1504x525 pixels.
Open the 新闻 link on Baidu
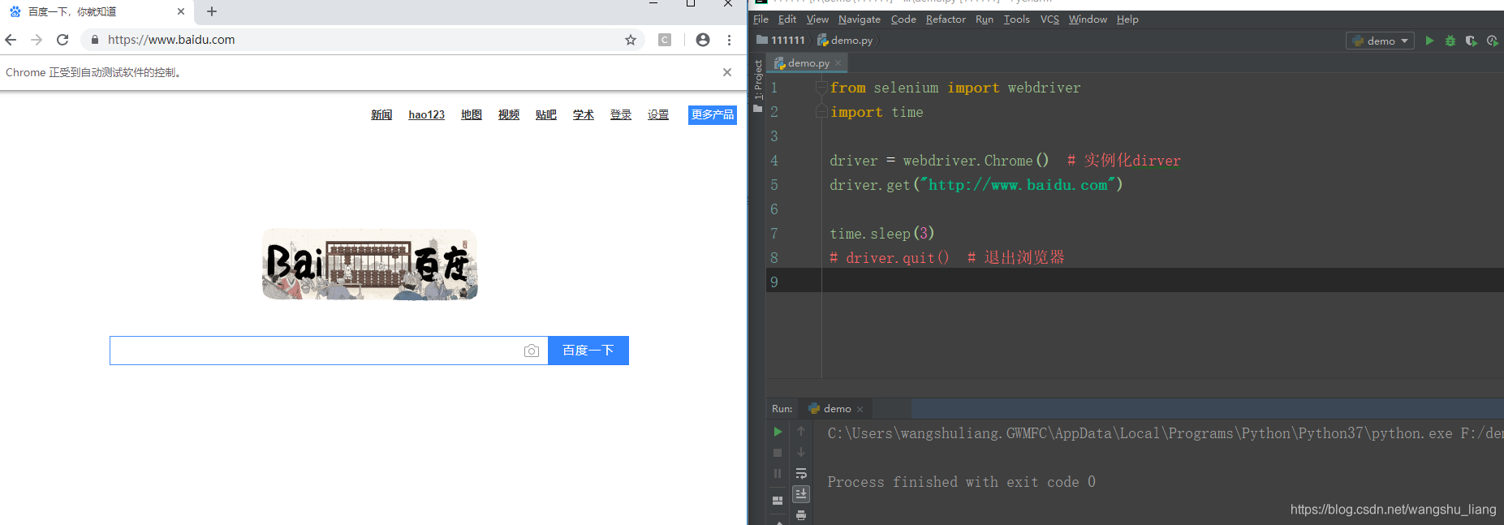pyautogui.click(x=381, y=115)
